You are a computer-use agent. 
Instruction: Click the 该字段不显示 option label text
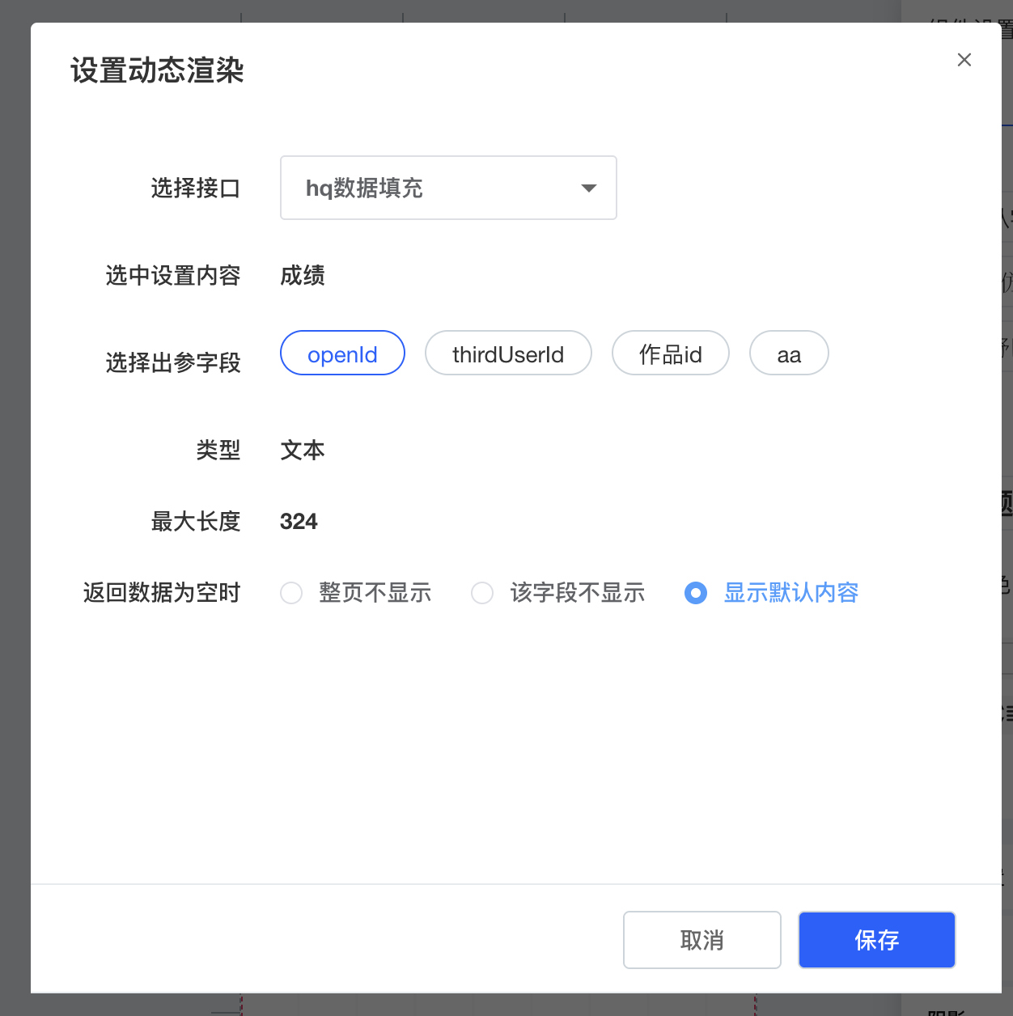577,593
